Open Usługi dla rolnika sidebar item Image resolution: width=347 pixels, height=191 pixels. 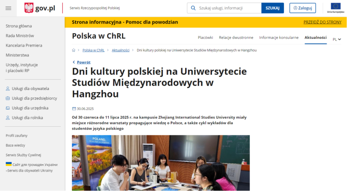coord(27,118)
